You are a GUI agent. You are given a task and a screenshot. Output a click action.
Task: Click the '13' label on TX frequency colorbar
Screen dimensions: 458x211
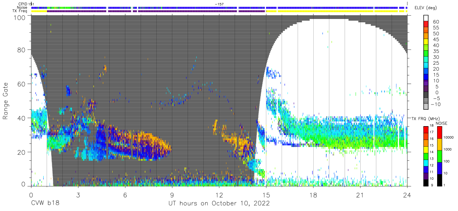[x=432, y=159]
